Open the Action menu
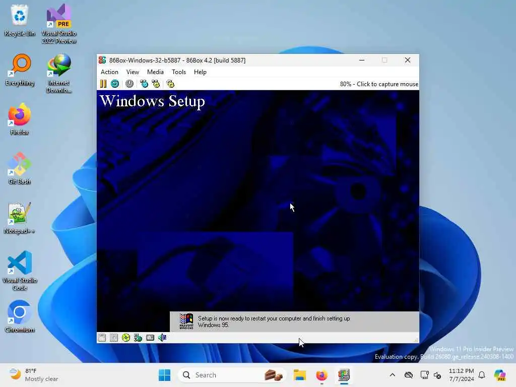This screenshot has width=516, height=387. (109, 72)
